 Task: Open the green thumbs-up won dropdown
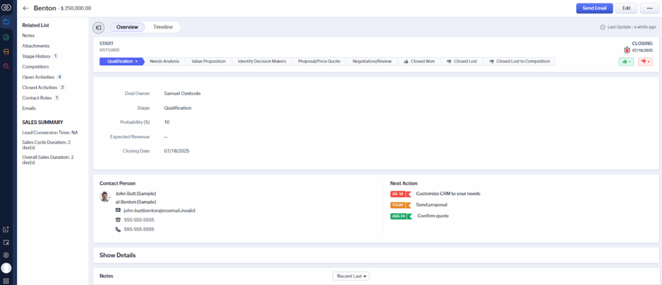pos(626,61)
